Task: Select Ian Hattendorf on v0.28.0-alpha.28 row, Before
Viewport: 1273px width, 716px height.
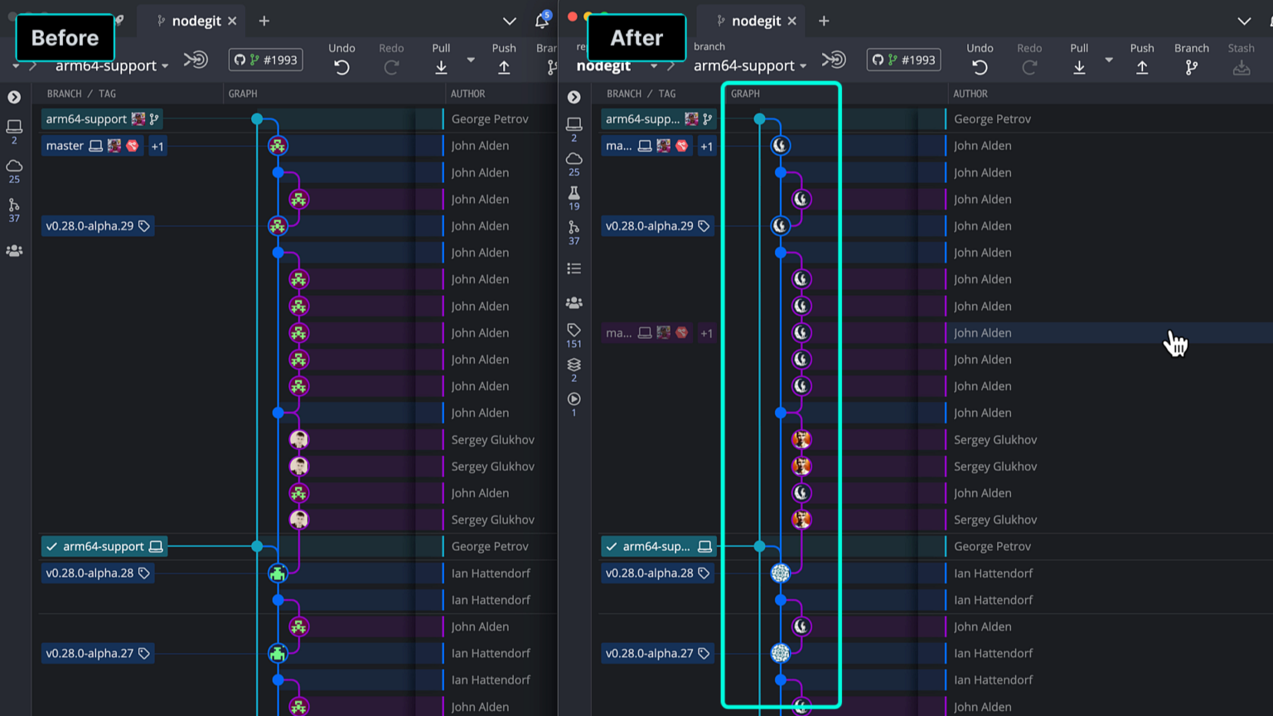Action: [x=491, y=573]
